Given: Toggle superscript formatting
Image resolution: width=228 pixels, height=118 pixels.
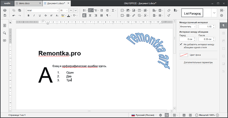Looking at the screenshot, I should [51, 16].
